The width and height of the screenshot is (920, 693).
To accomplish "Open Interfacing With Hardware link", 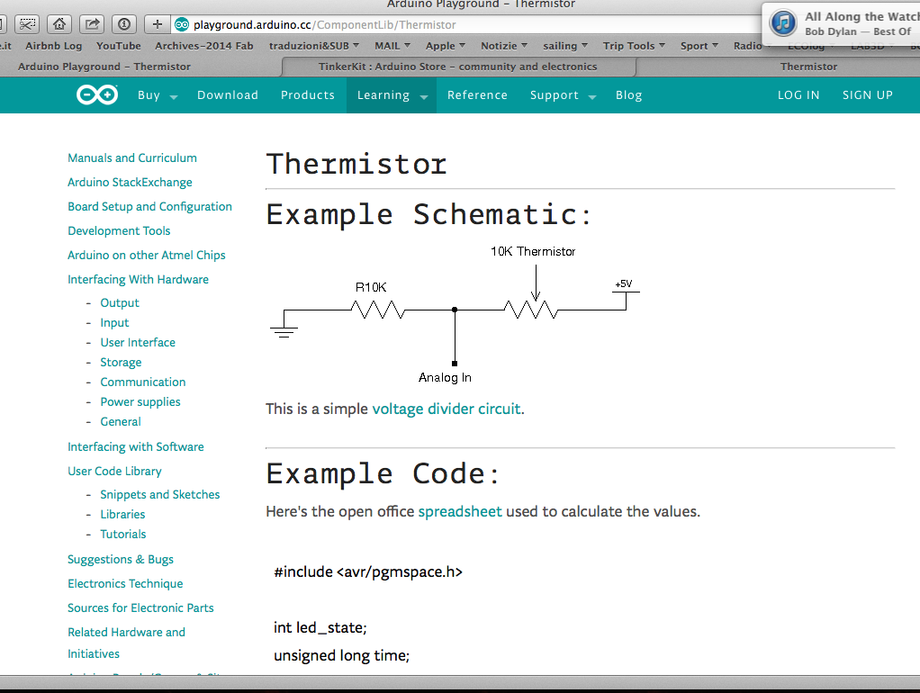I will coord(138,279).
